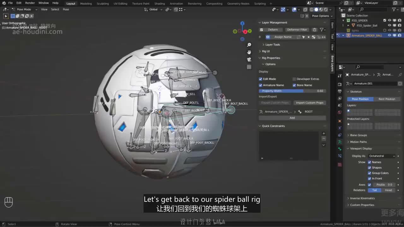Image resolution: width=404 pixels, height=227 pixels.
Task: Click the Add button under ROOT
Action: tap(292, 118)
